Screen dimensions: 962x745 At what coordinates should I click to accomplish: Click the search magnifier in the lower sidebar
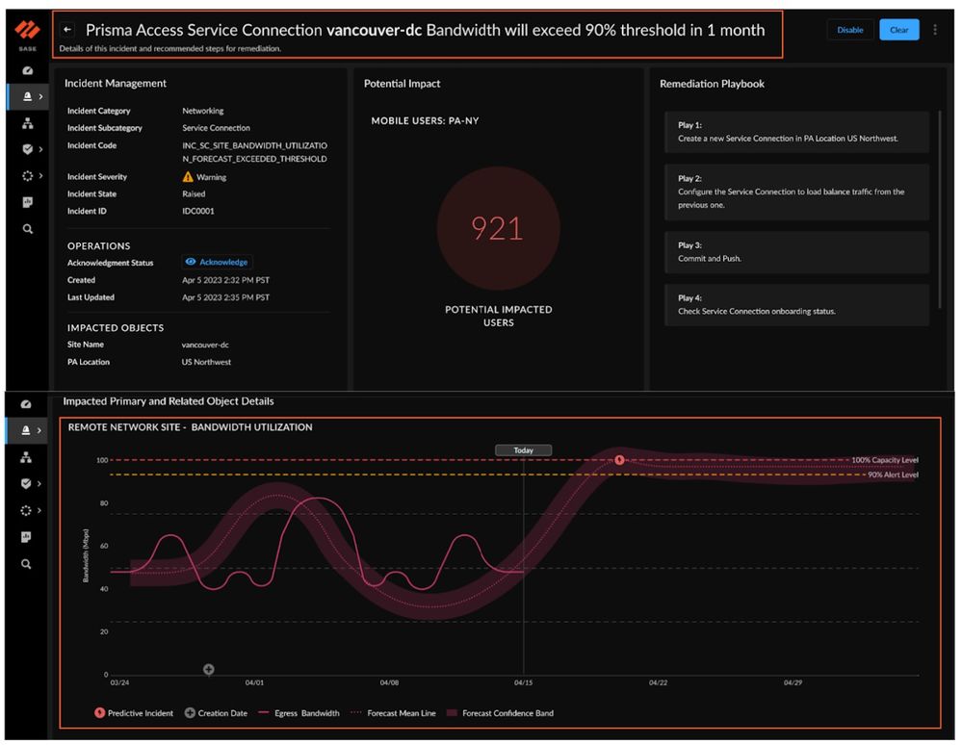point(27,564)
